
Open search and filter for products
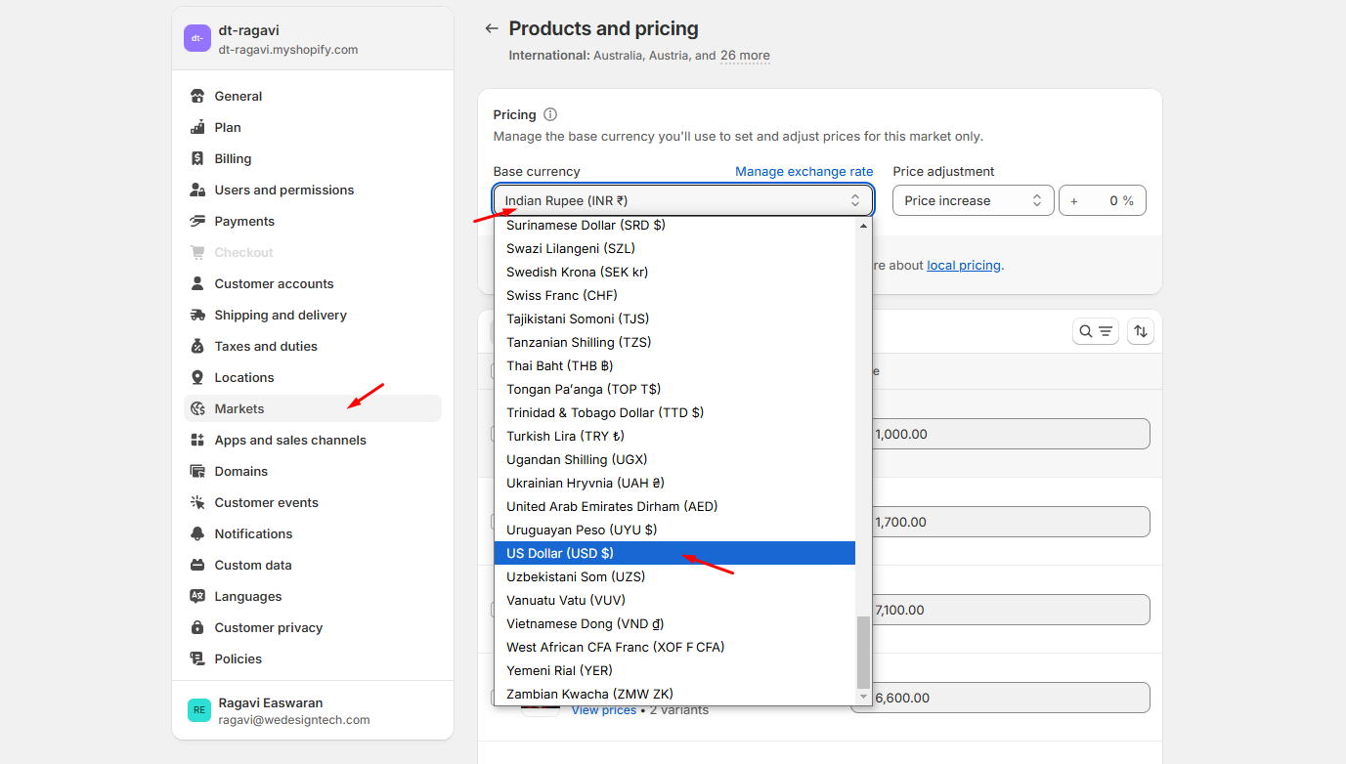click(x=1095, y=331)
